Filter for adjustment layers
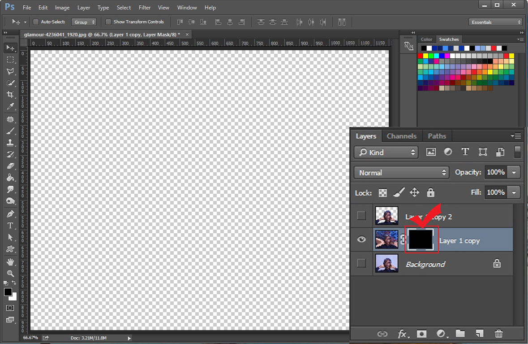The height and width of the screenshot is (344, 528). click(x=448, y=152)
